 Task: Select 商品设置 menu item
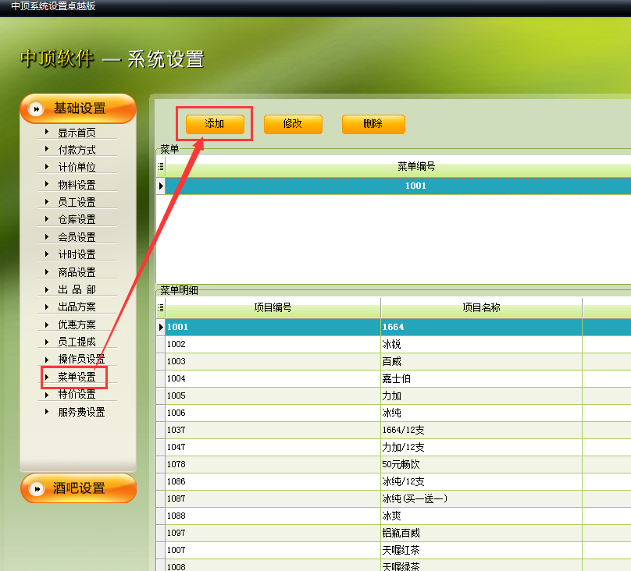(x=77, y=272)
